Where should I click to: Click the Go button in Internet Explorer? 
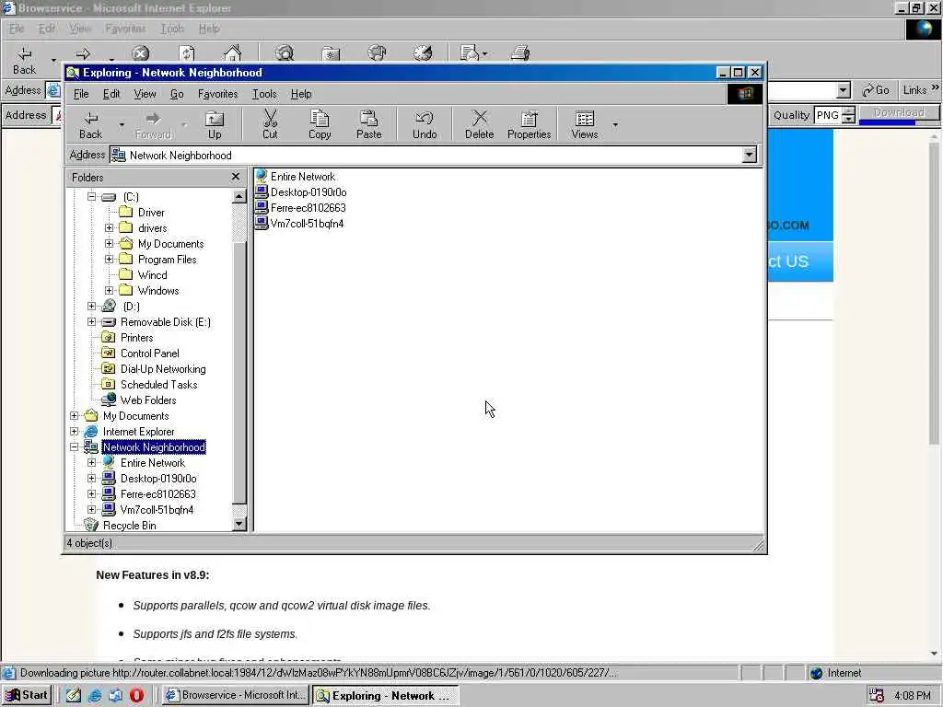[x=876, y=90]
